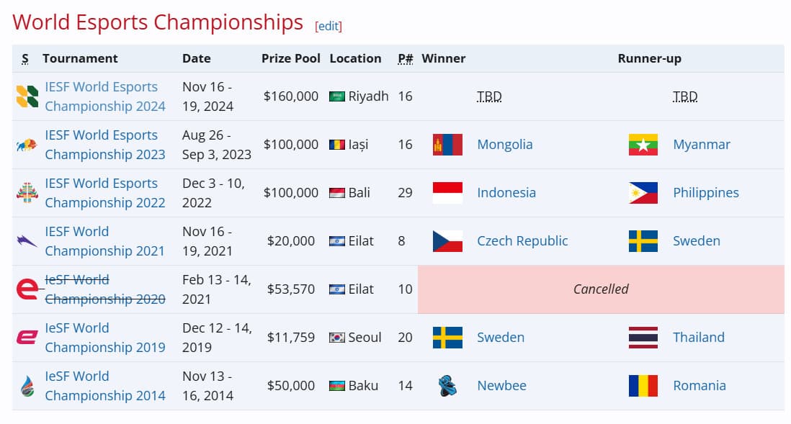The width and height of the screenshot is (791, 424).
Task: Click the purple IESF 2021 logo icon
Action: tap(26, 240)
